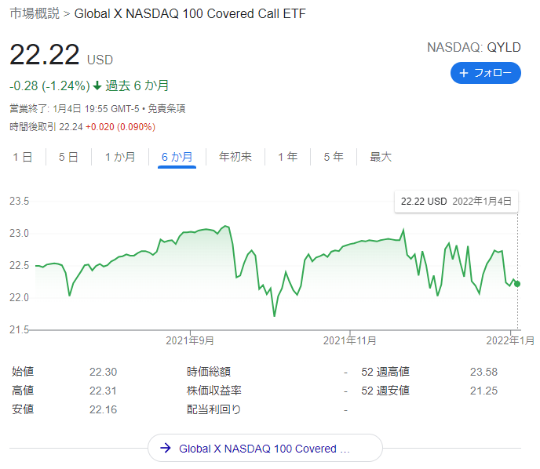Switch to 年初来 year-to-date range

(x=235, y=157)
